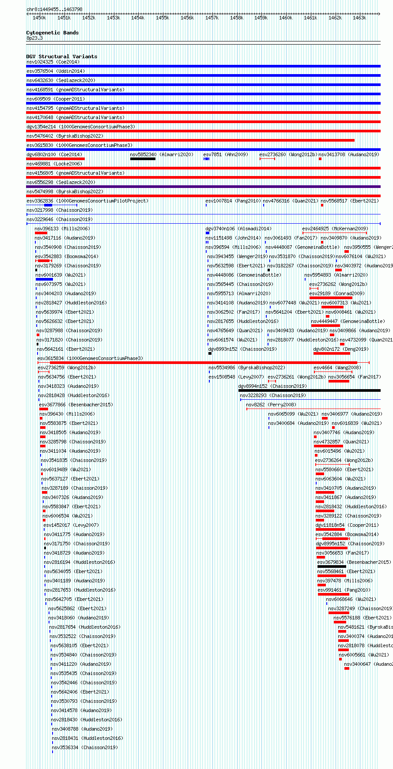393x769 pixels.
Task: Click the 1450k tick on the coordinate ruler
Action: (39, 18)
